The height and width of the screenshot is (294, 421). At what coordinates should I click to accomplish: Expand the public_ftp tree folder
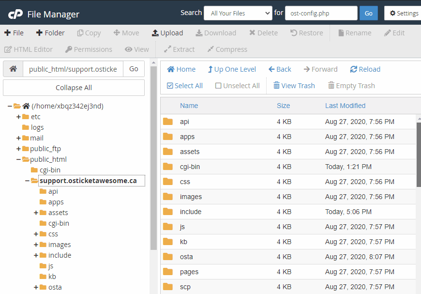pos(18,149)
